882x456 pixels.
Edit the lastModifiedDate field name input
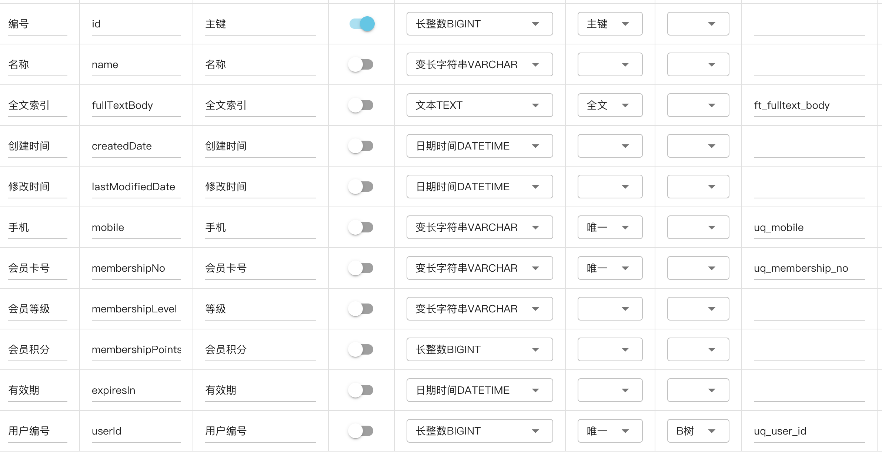point(136,187)
